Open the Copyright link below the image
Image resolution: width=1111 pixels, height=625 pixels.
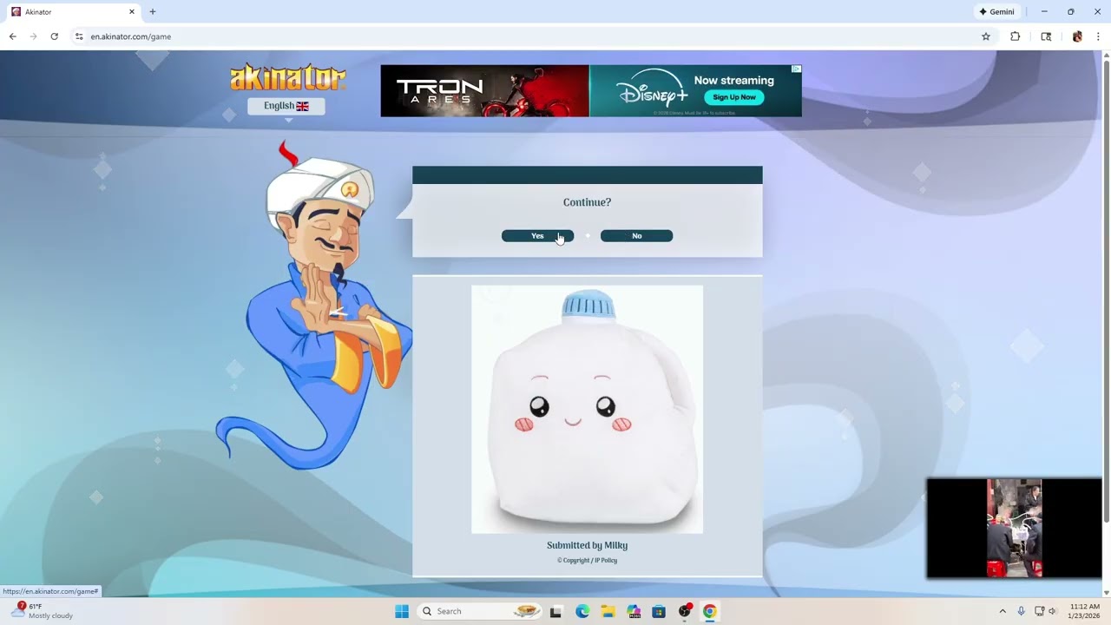click(573, 561)
